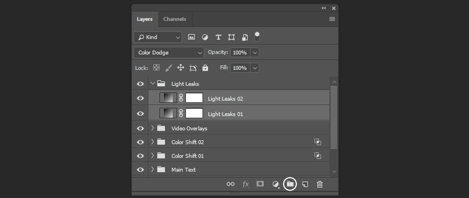Image resolution: width=469 pixels, height=198 pixels.
Task: Lock position move icon
Action: click(x=180, y=68)
